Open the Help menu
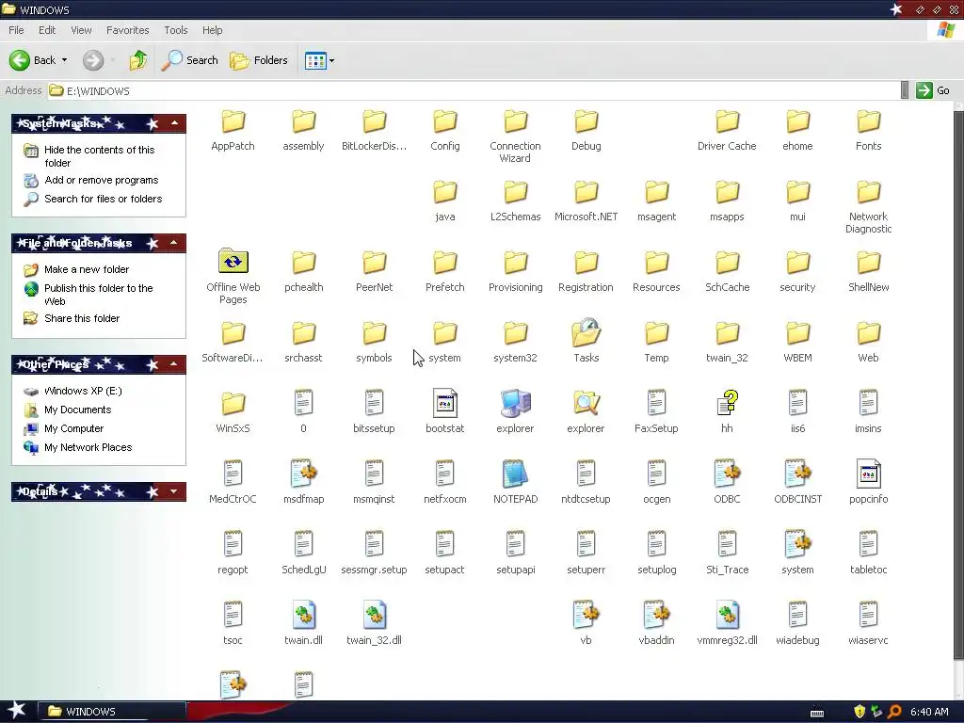Image resolution: width=964 pixels, height=723 pixels. click(x=212, y=30)
